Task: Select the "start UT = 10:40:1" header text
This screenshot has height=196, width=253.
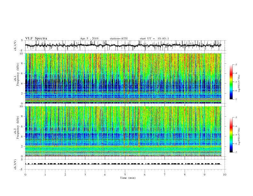Action: pos(154,38)
